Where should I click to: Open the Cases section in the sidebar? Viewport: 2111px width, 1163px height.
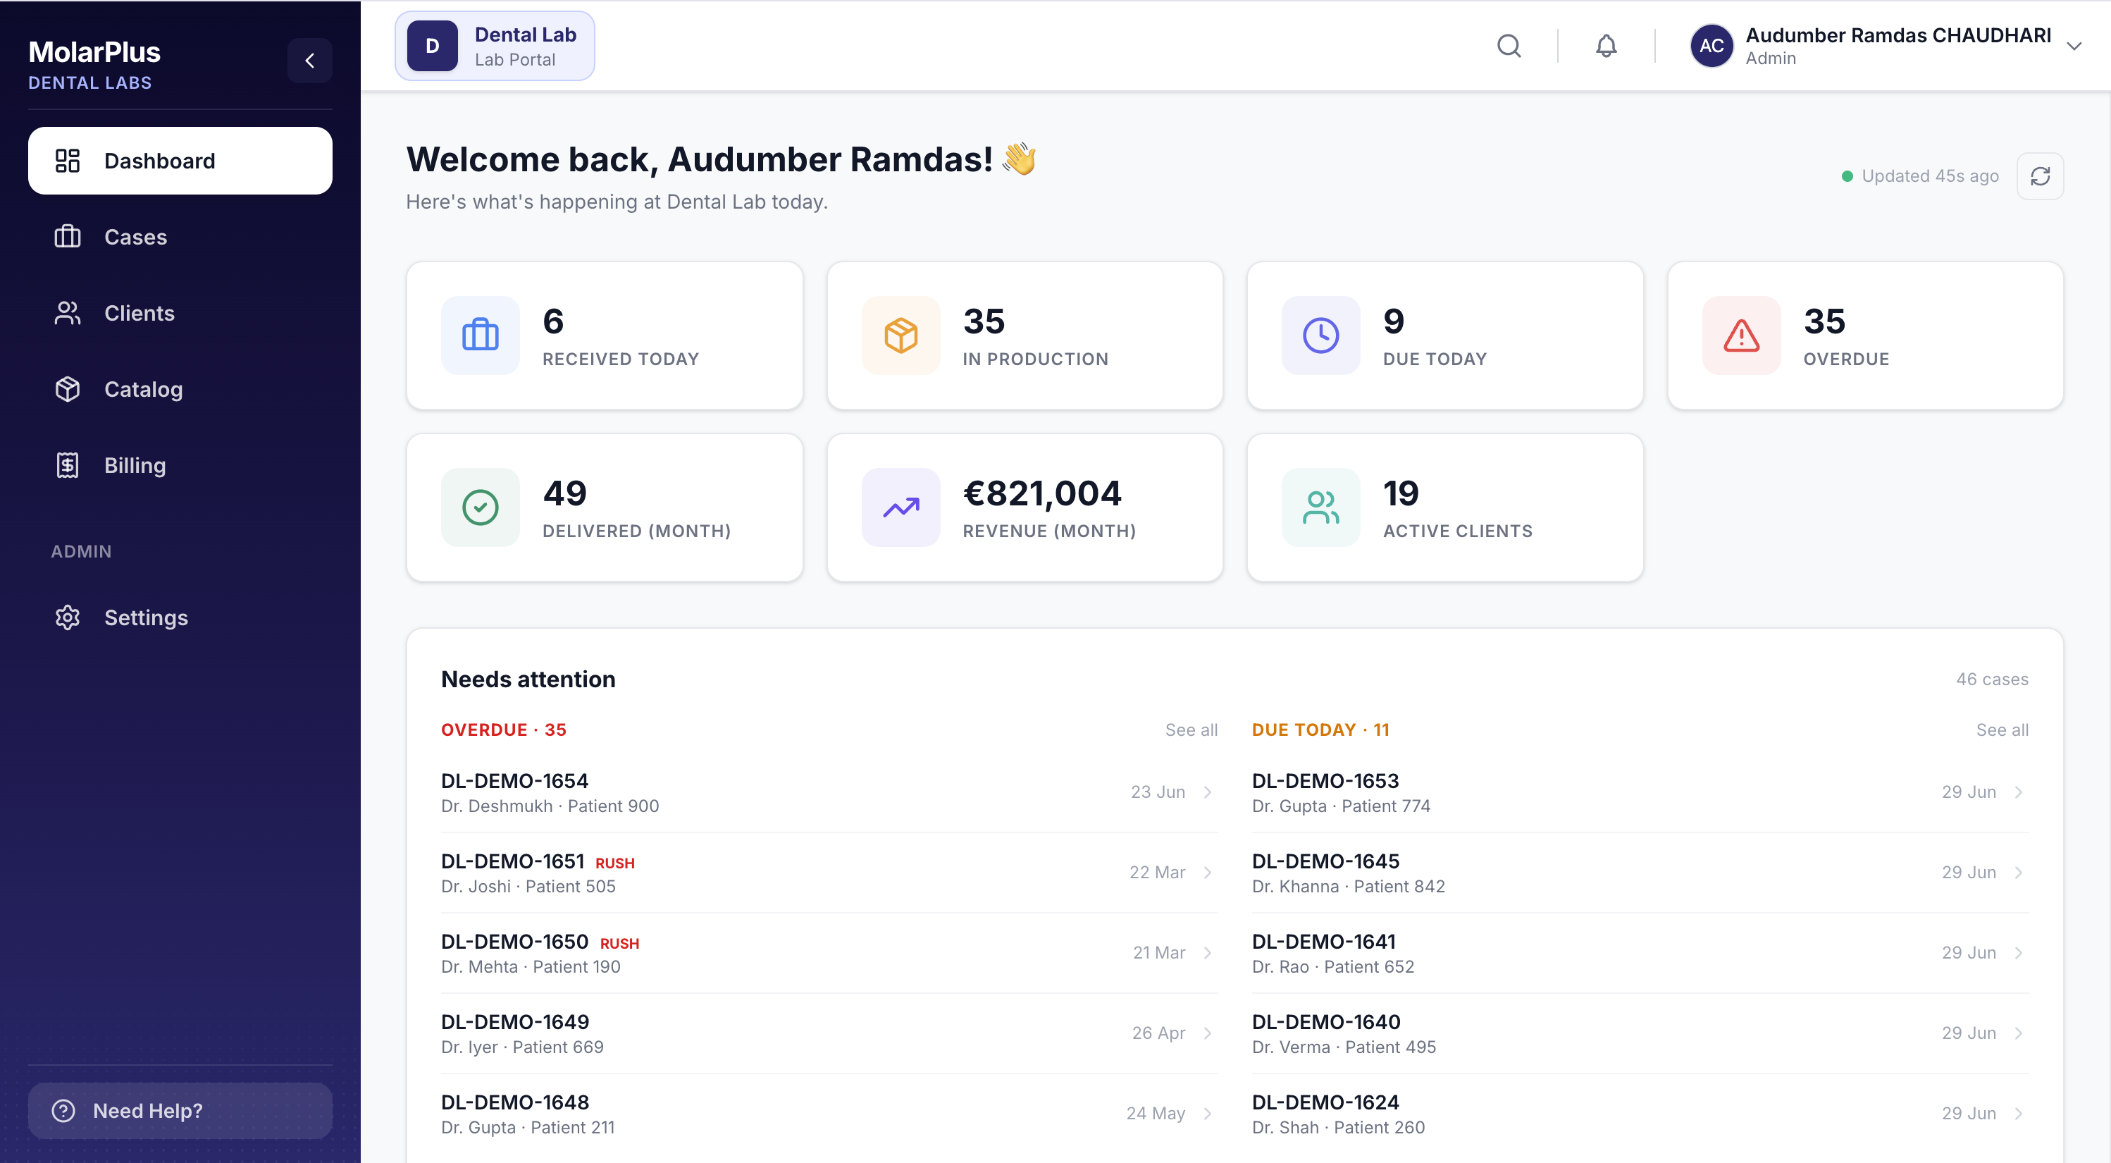pos(180,237)
